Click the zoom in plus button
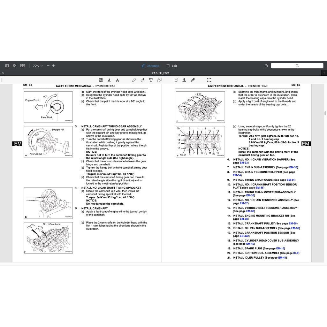The height and width of the screenshot is (327, 327). pos(53,66)
